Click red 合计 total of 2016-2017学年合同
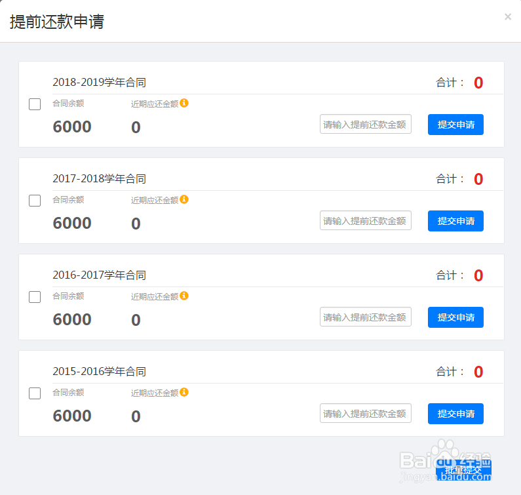 point(478,275)
